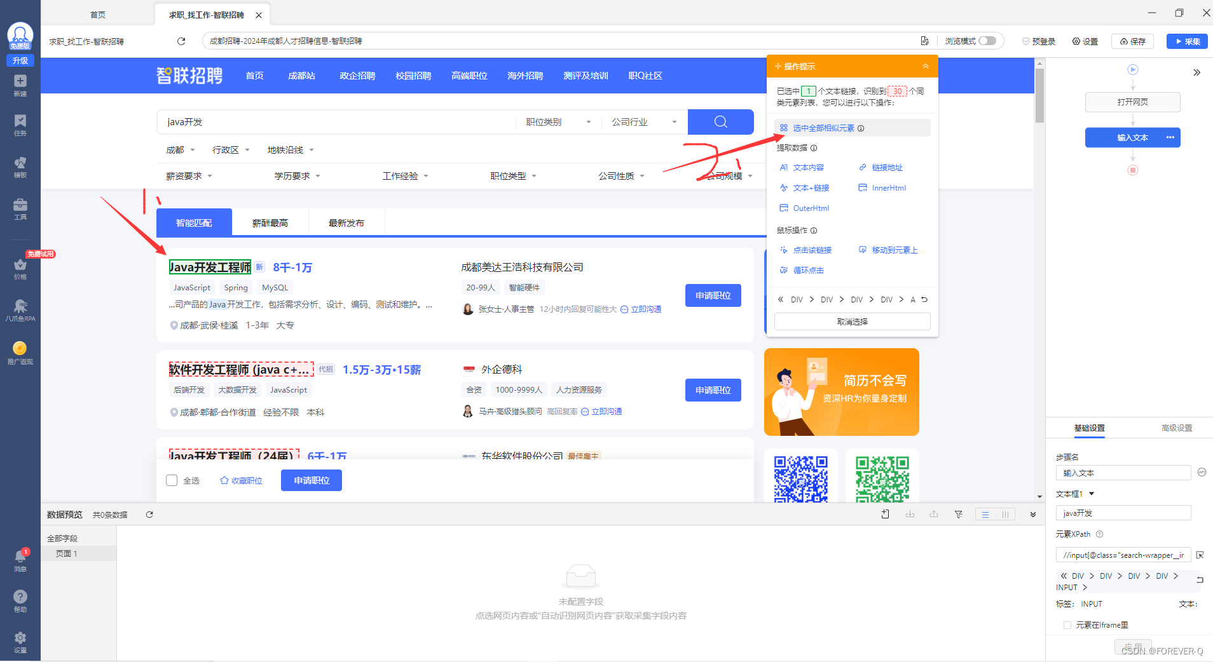
Task: Expand the 公司行业 dropdown
Action: pos(644,122)
